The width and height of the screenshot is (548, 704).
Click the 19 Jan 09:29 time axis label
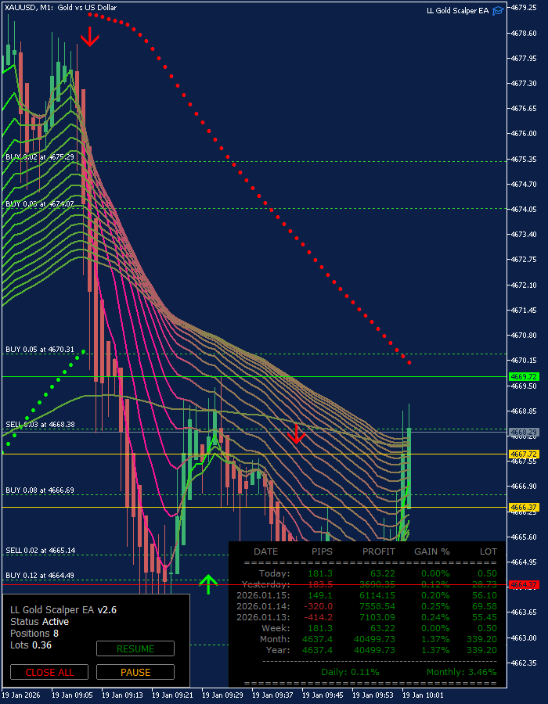coord(222,695)
